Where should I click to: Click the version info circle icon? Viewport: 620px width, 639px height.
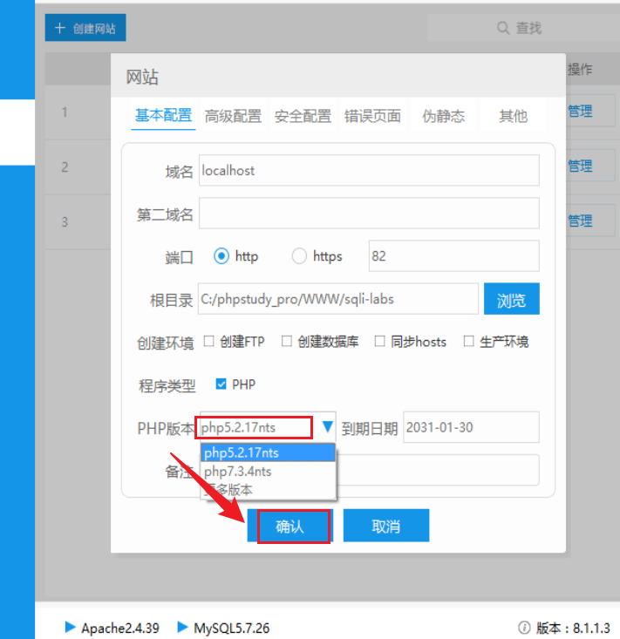point(524,628)
